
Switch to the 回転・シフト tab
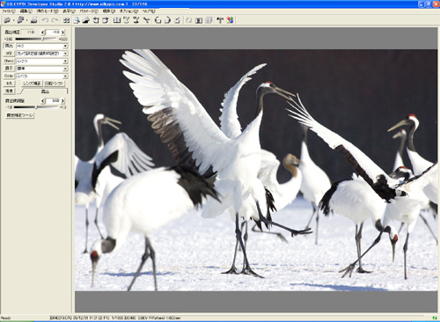(54, 84)
